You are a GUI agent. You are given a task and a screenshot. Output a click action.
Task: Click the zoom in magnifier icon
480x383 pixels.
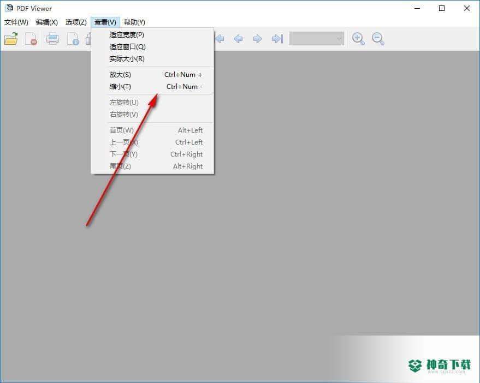(358, 39)
